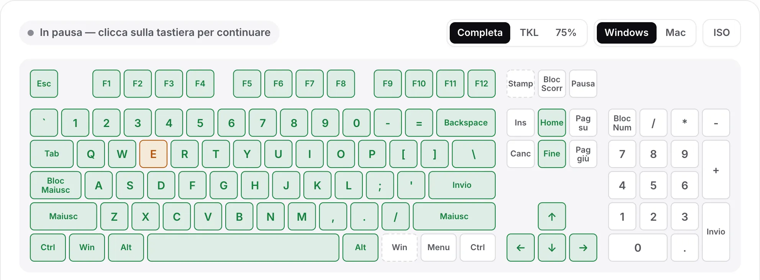Click the Backspace key
Image resolution: width=760 pixels, height=280 pixels.
(466, 123)
